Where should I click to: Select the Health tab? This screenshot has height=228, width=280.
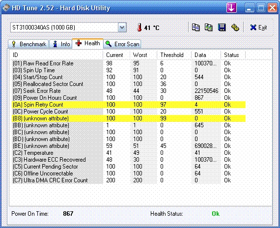pos(87,43)
